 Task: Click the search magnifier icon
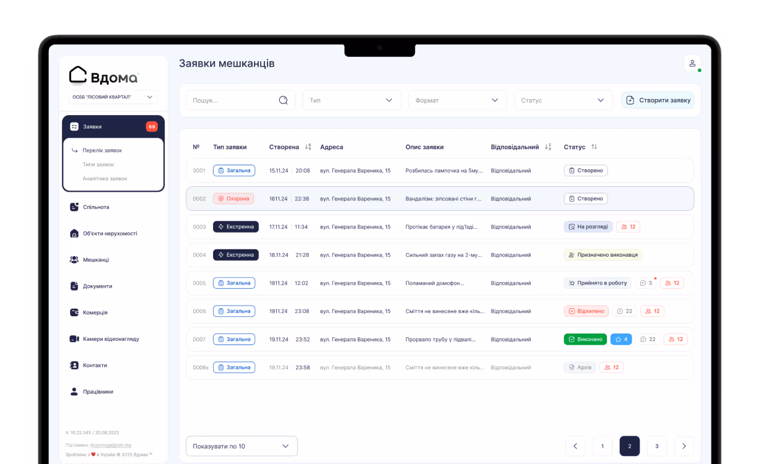click(284, 100)
